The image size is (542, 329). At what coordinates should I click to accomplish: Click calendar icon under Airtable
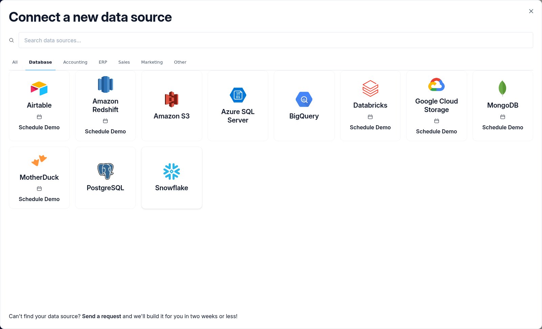39,117
